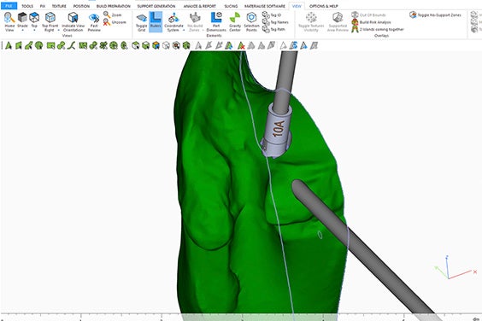
Task: Click the 2 islands coming together overlay
Action: 378,29
